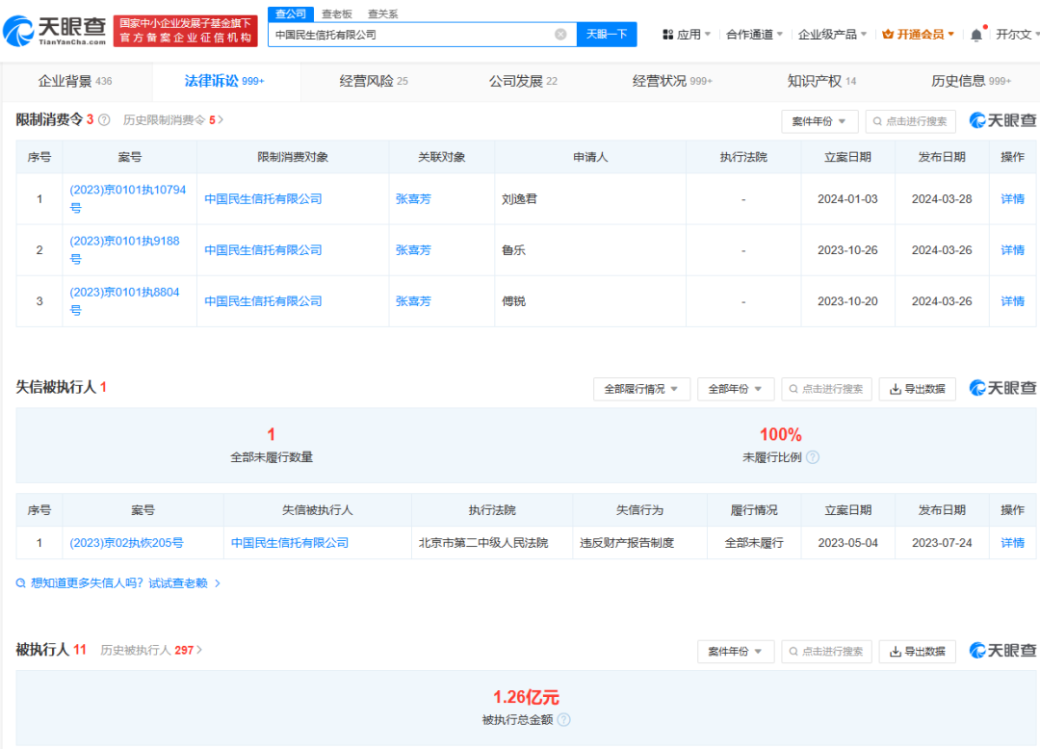Open 详情 for the first 限制消费令 record

tap(1012, 198)
